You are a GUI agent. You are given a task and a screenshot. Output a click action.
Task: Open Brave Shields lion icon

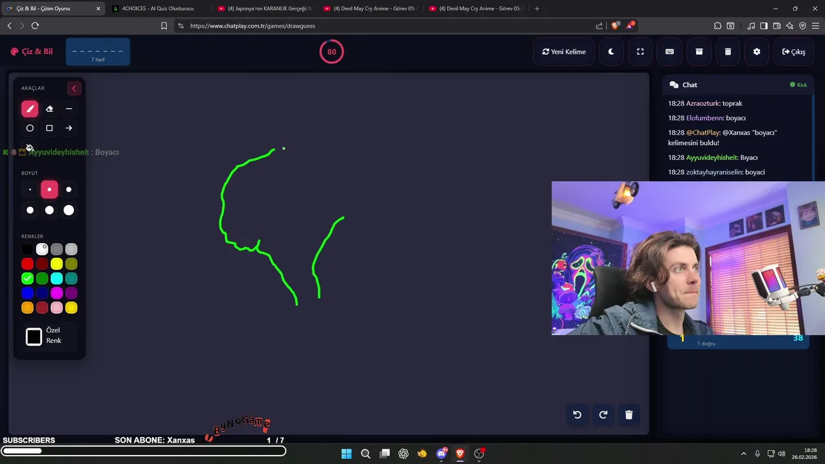615,26
